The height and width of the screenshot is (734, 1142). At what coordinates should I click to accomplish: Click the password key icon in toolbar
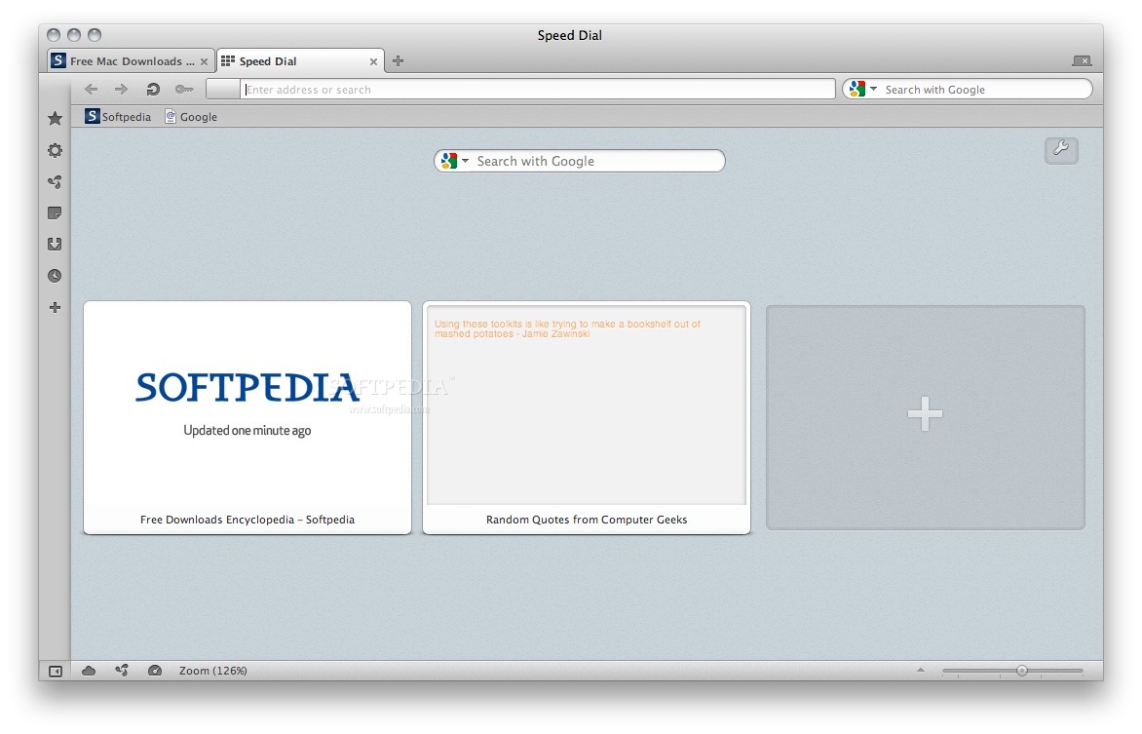click(183, 90)
